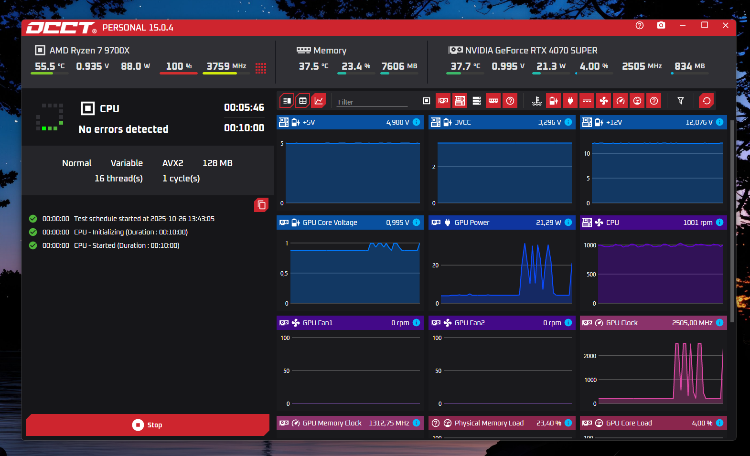Stop the running CPU test
The image size is (750, 456).
148,425
